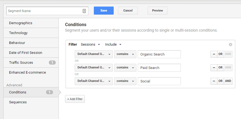This screenshot has width=241, height=119.
Task: Remove the filter using the X icon
Action: coord(231,45)
